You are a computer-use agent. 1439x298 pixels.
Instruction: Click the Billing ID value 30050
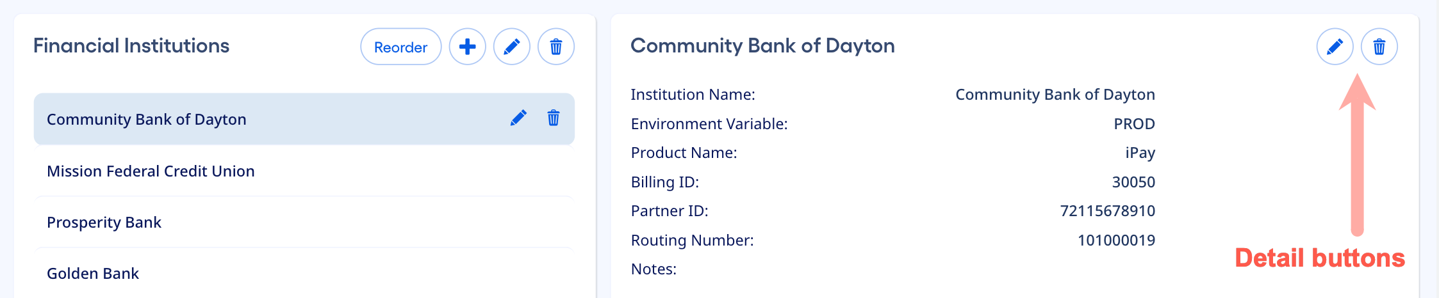[x=1133, y=182]
